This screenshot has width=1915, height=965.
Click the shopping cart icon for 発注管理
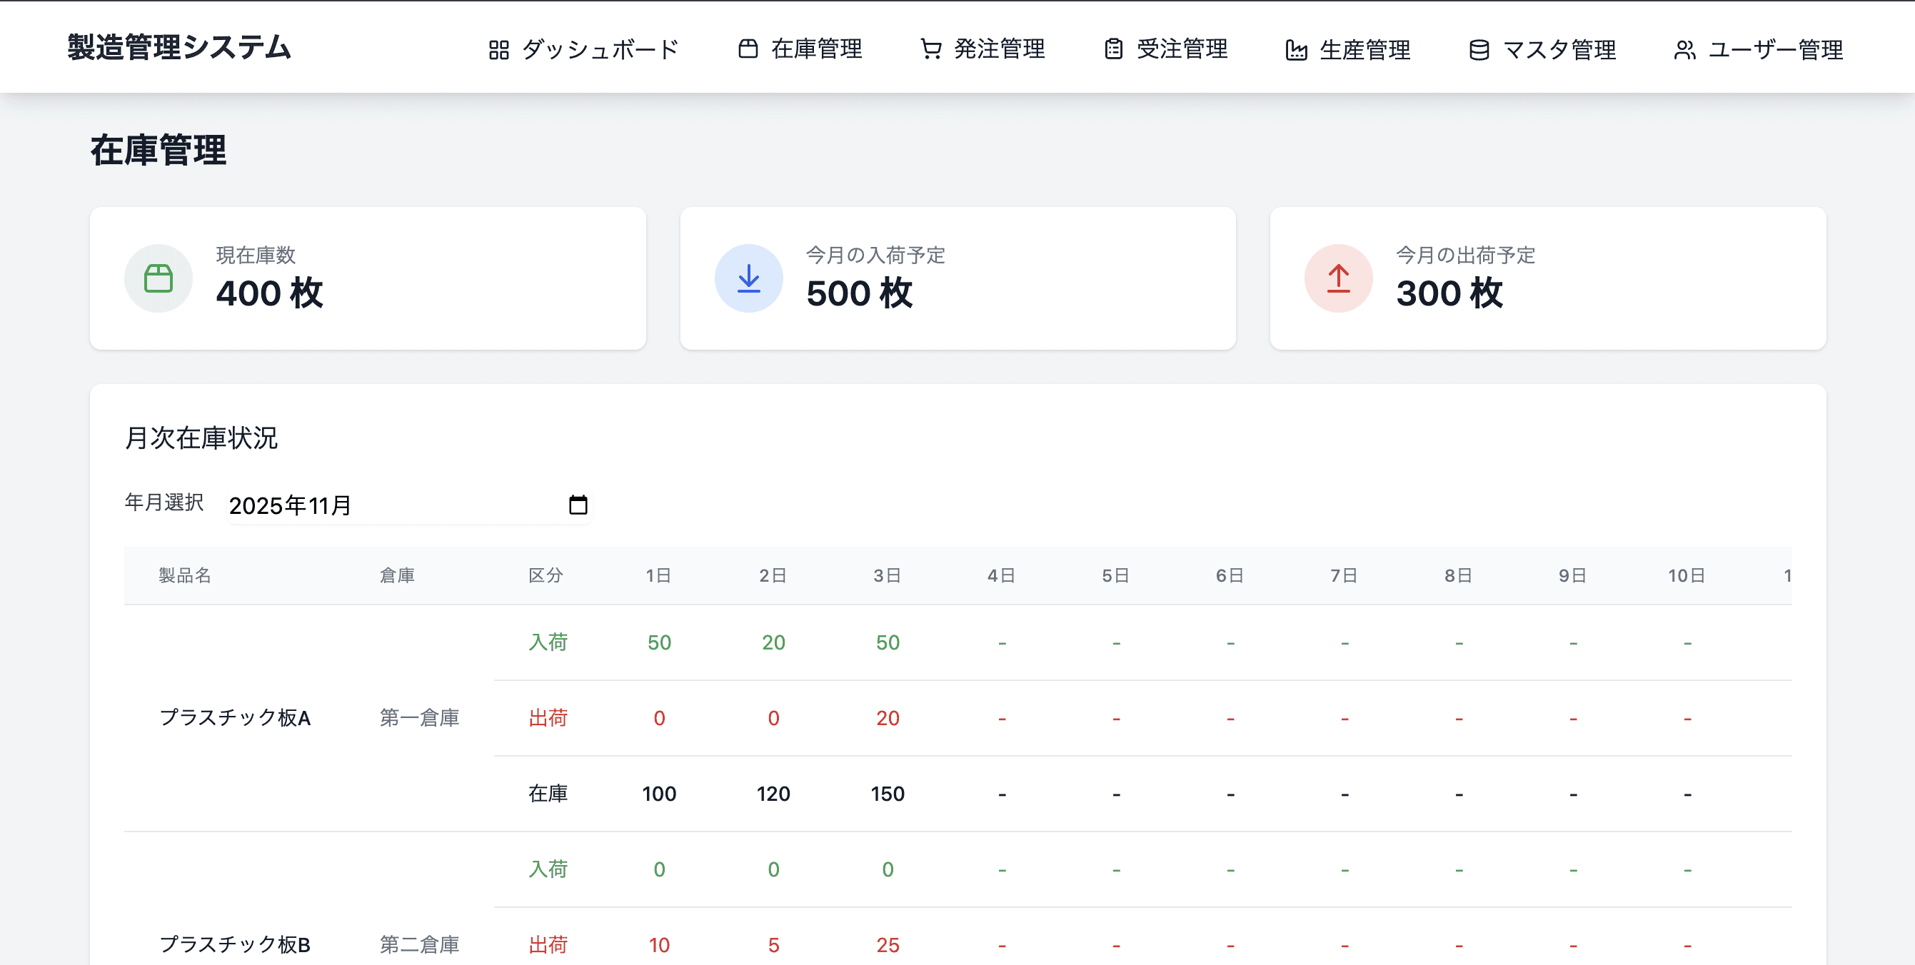[931, 49]
